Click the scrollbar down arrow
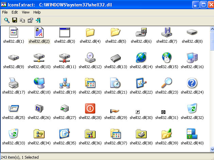 pyautogui.click(x=212, y=149)
